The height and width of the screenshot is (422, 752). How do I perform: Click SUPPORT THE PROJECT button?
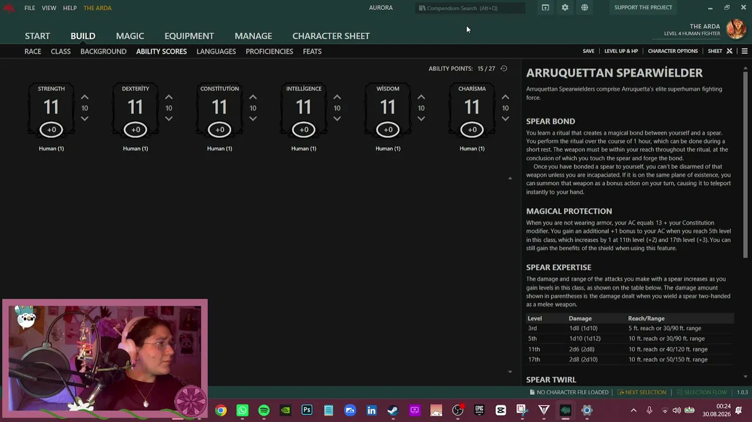coord(643,8)
